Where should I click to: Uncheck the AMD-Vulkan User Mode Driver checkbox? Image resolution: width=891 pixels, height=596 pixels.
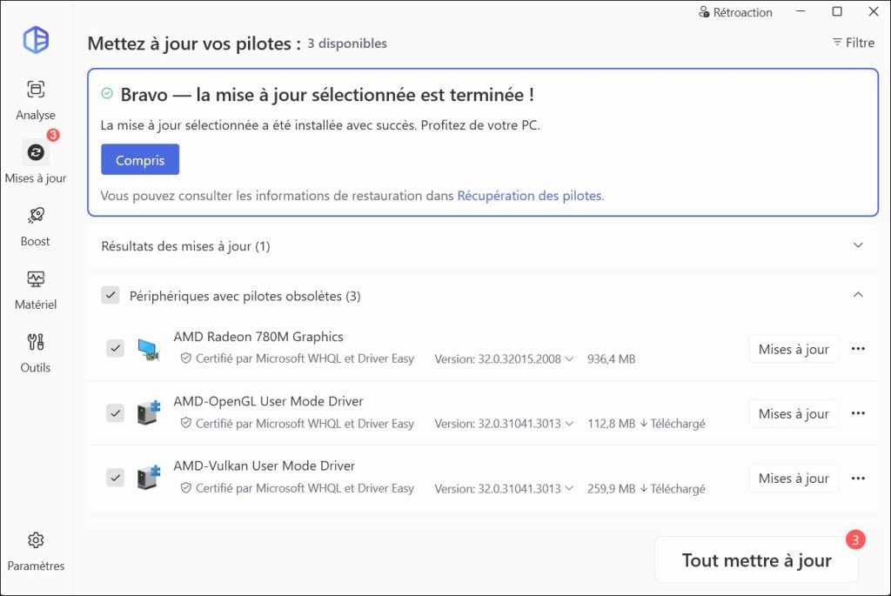tap(116, 478)
